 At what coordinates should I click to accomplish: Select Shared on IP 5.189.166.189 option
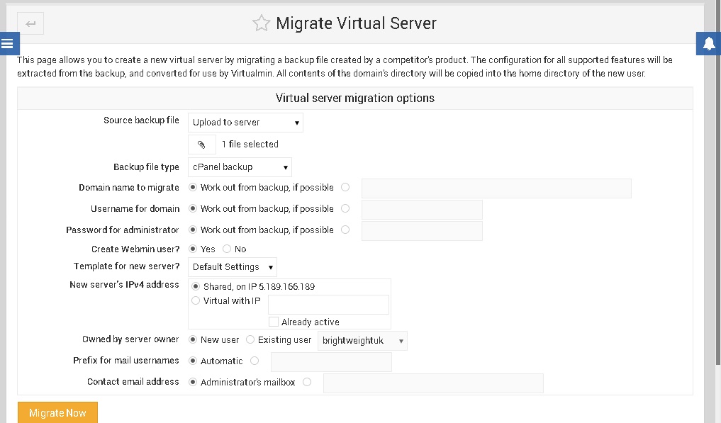[x=196, y=286]
